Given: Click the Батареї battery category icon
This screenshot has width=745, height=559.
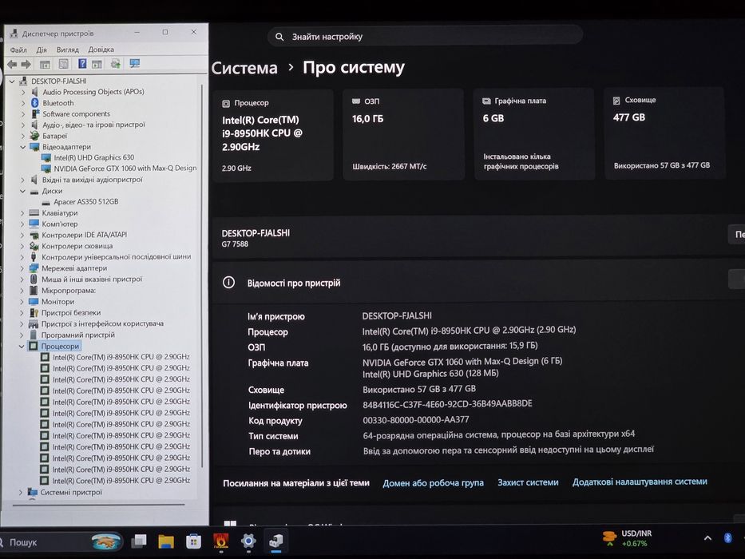Looking at the screenshot, I should [34, 136].
